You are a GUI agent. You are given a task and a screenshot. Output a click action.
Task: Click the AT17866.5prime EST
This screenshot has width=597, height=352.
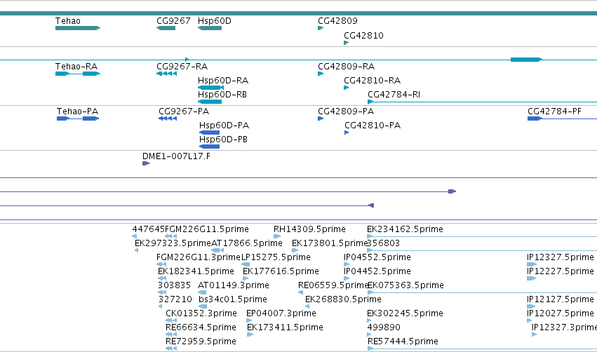tap(217, 250)
